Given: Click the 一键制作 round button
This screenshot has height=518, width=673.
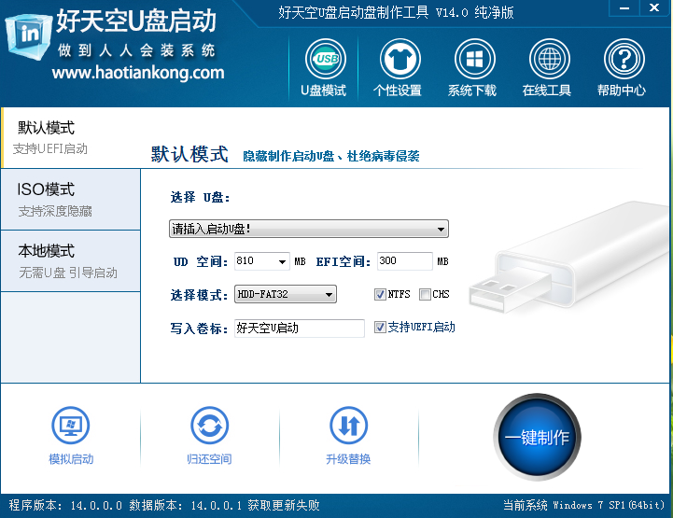Looking at the screenshot, I should pos(537,437).
